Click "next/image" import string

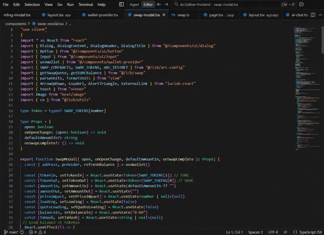click(x=73, y=94)
